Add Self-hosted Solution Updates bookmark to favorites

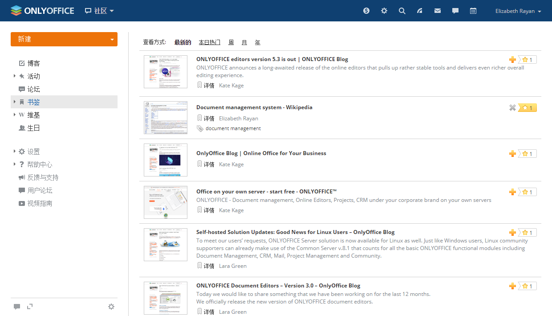(x=512, y=233)
